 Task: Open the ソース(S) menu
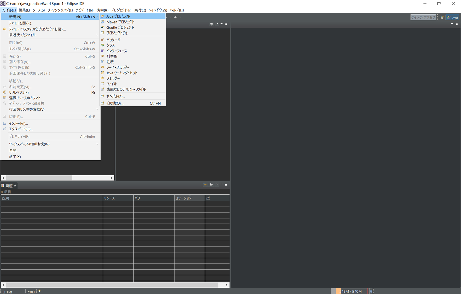pyautogui.click(x=39, y=10)
